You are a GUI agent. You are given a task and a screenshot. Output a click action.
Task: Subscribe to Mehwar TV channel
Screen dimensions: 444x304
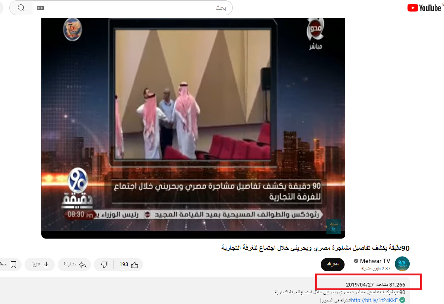pyautogui.click(x=332, y=265)
